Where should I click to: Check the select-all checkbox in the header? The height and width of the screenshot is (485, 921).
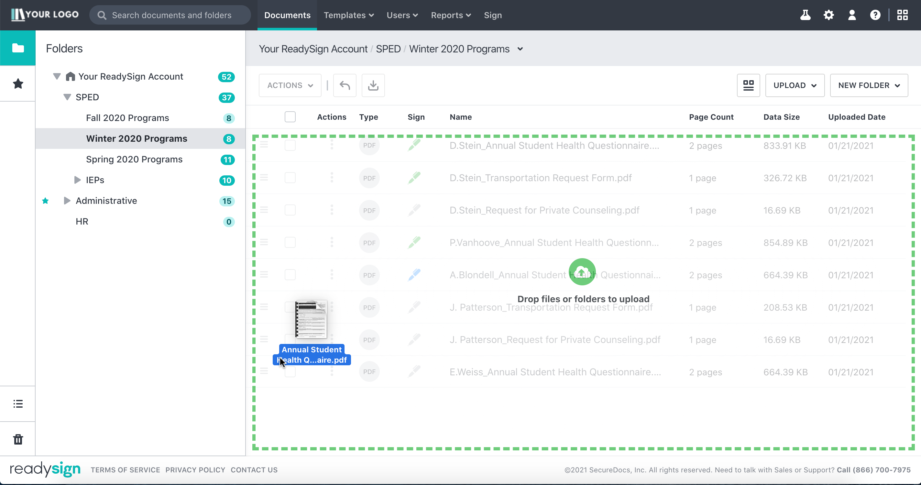click(x=290, y=116)
